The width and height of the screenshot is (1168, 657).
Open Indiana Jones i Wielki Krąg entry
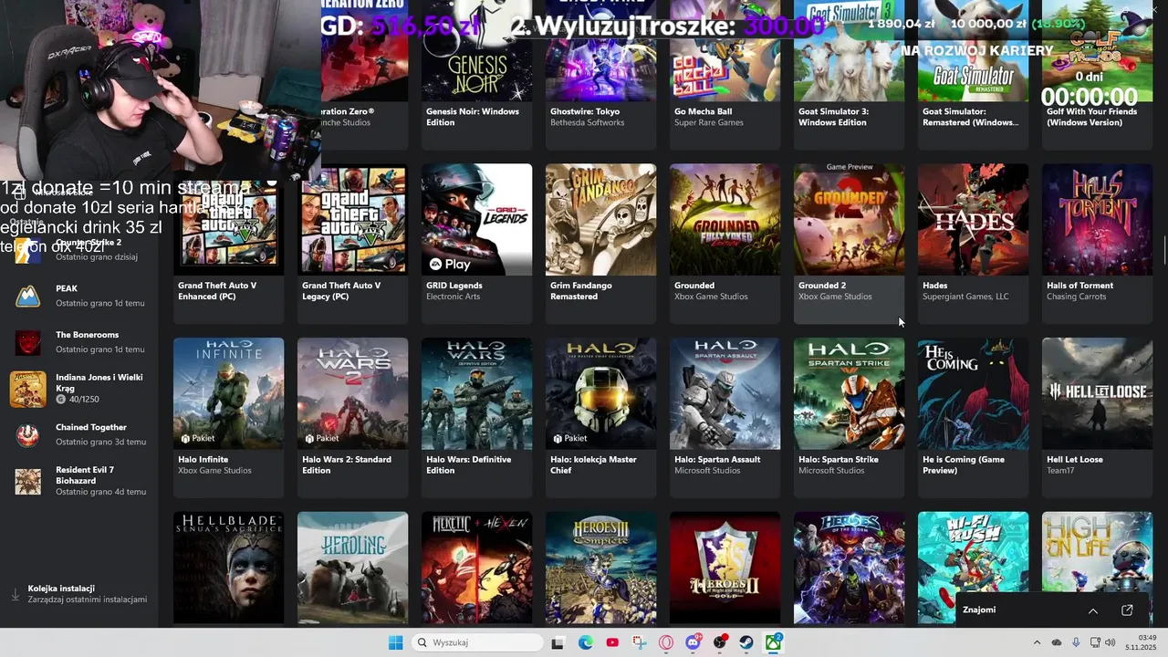coord(79,389)
